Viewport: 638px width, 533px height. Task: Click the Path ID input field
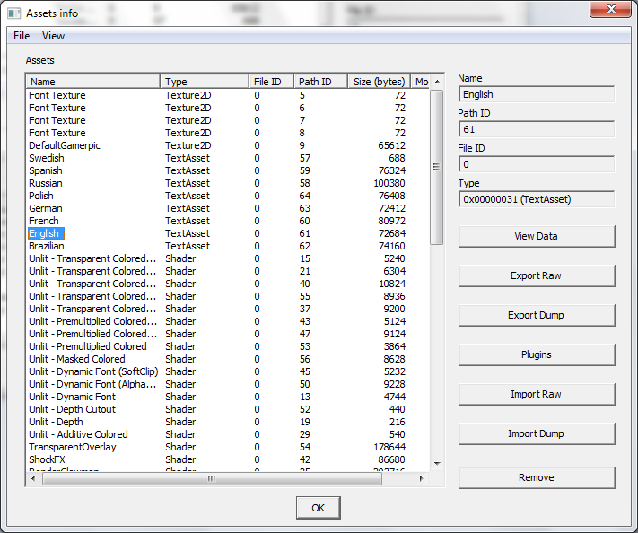(x=536, y=129)
